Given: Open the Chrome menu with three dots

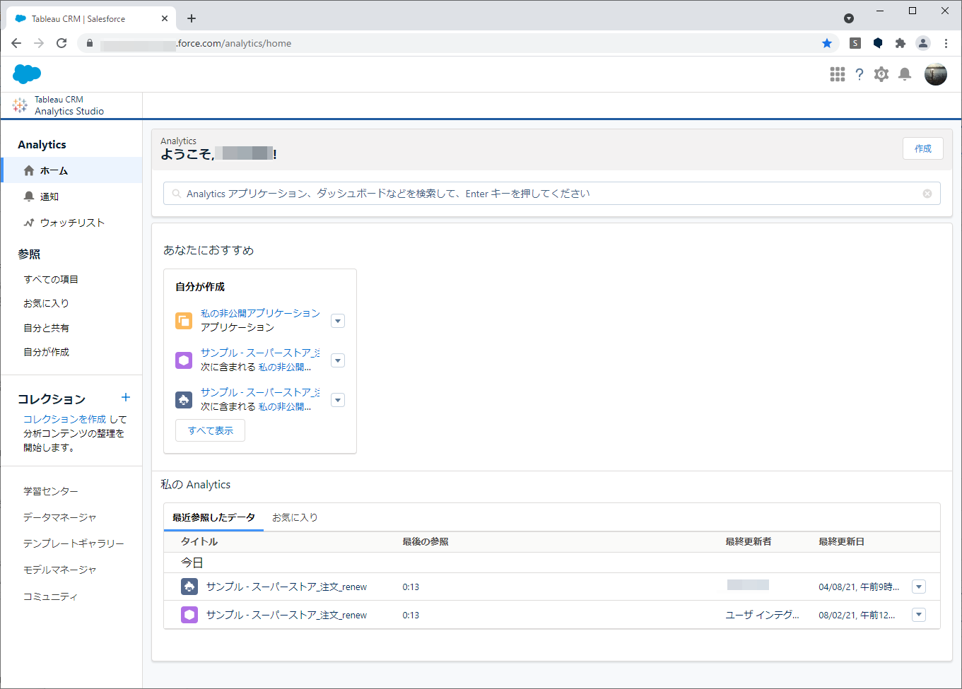Looking at the screenshot, I should pyautogui.click(x=946, y=43).
